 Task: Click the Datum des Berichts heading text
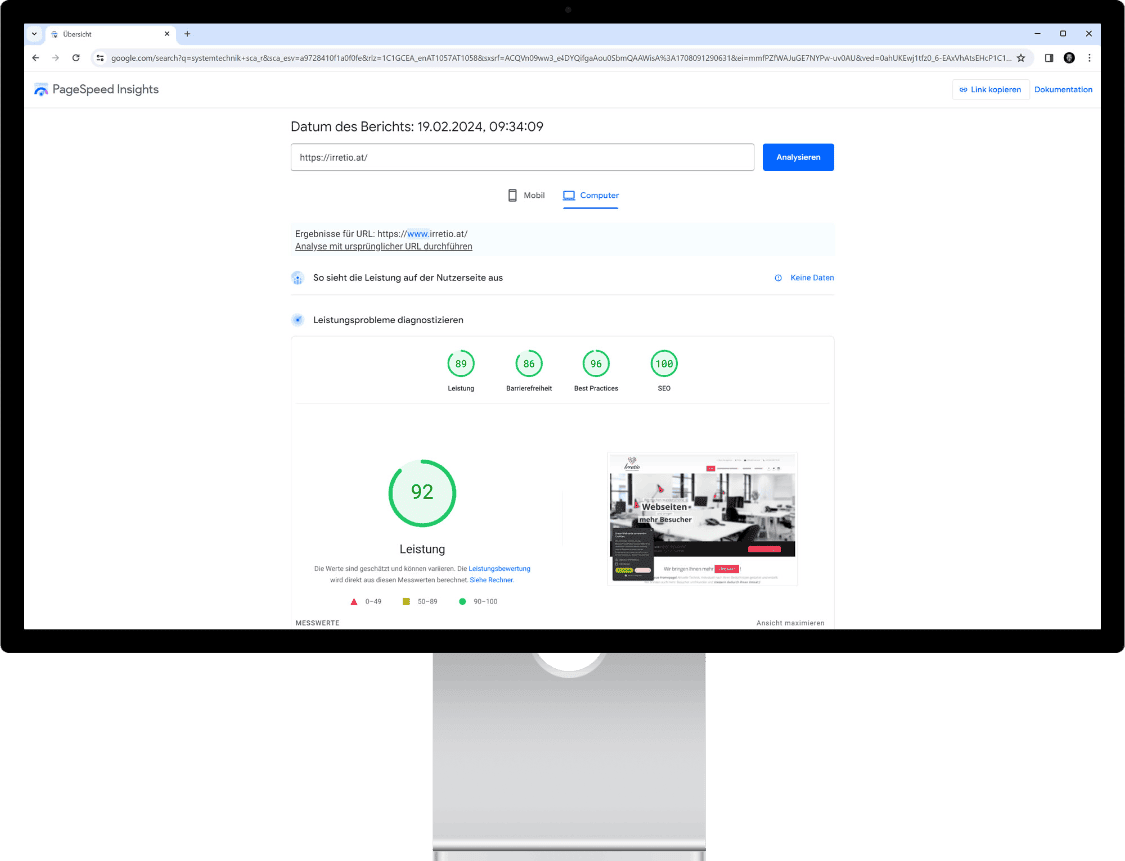click(417, 126)
